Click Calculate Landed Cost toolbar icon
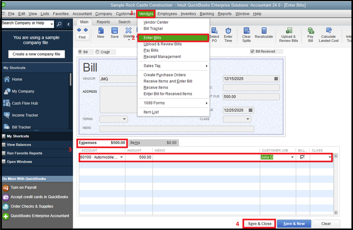 pos(329,31)
